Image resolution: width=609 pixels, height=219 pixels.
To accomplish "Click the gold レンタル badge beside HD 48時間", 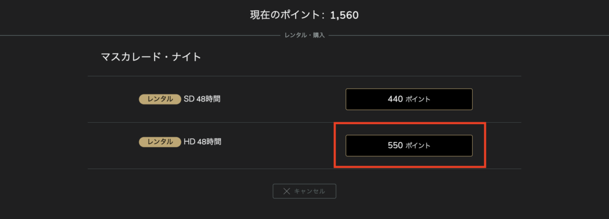I will 160,142.
